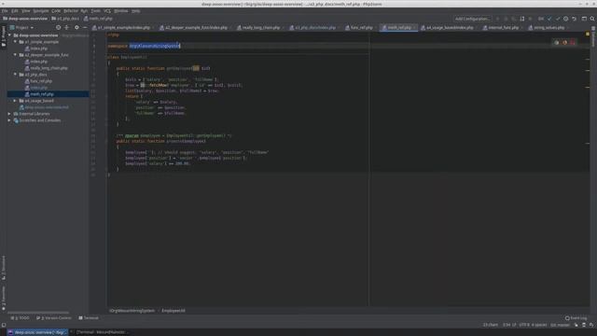This screenshot has height=336, width=597.
Task: Click the VCS update project icon
Action: [549, 19]
